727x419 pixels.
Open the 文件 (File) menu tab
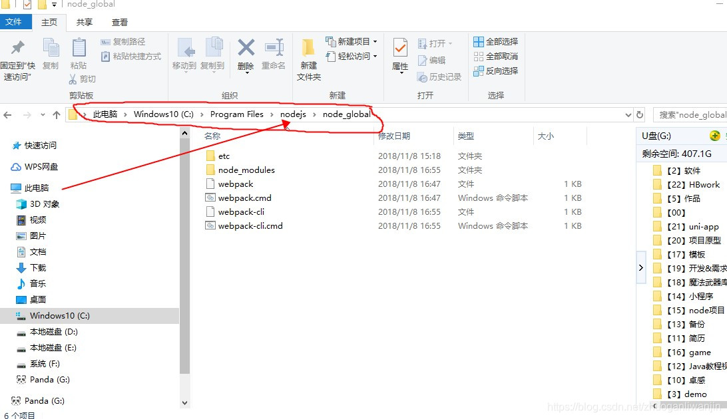15,22
